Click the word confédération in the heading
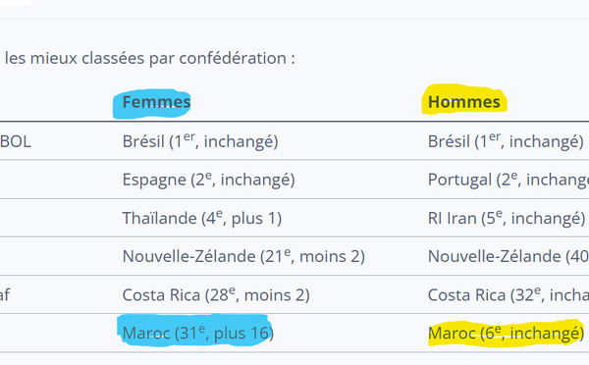The image size is (589, 365). click(x=233, y=58)
